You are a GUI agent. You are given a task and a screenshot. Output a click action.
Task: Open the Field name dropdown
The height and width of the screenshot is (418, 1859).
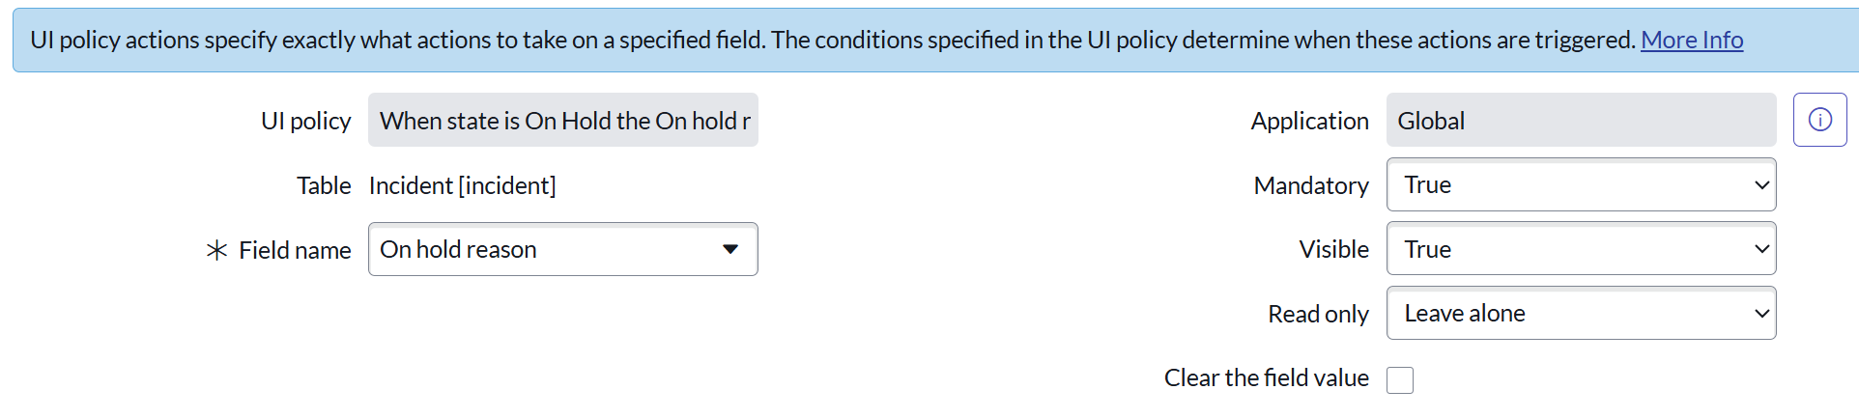pyautogui.click(x=562, y=249)
